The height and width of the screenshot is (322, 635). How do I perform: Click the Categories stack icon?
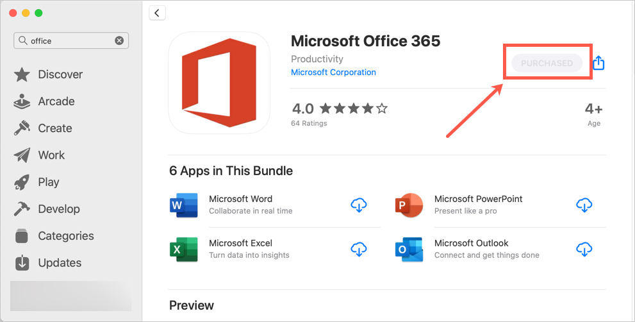(22, 235)
